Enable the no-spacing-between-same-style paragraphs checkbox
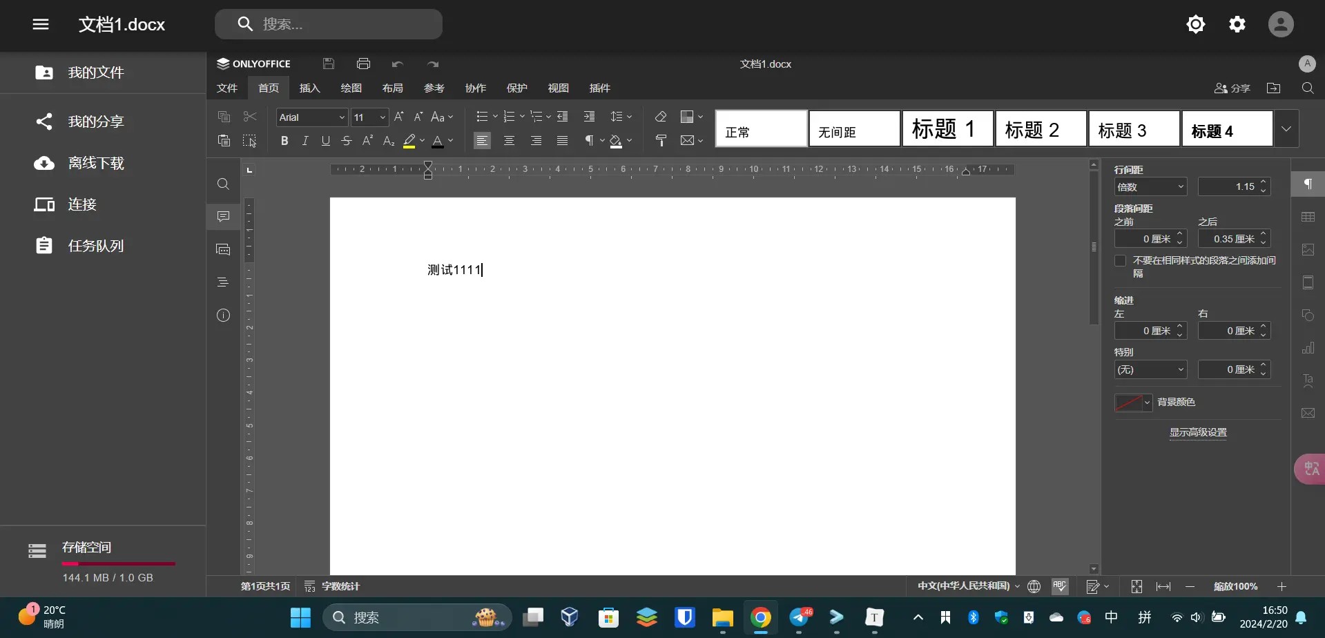This screenshot has width=1325, height=638. [x=1120, y=261]
